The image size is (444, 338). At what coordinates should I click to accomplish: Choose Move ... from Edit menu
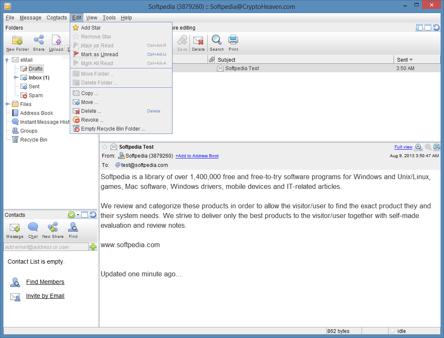pos(121,102)
